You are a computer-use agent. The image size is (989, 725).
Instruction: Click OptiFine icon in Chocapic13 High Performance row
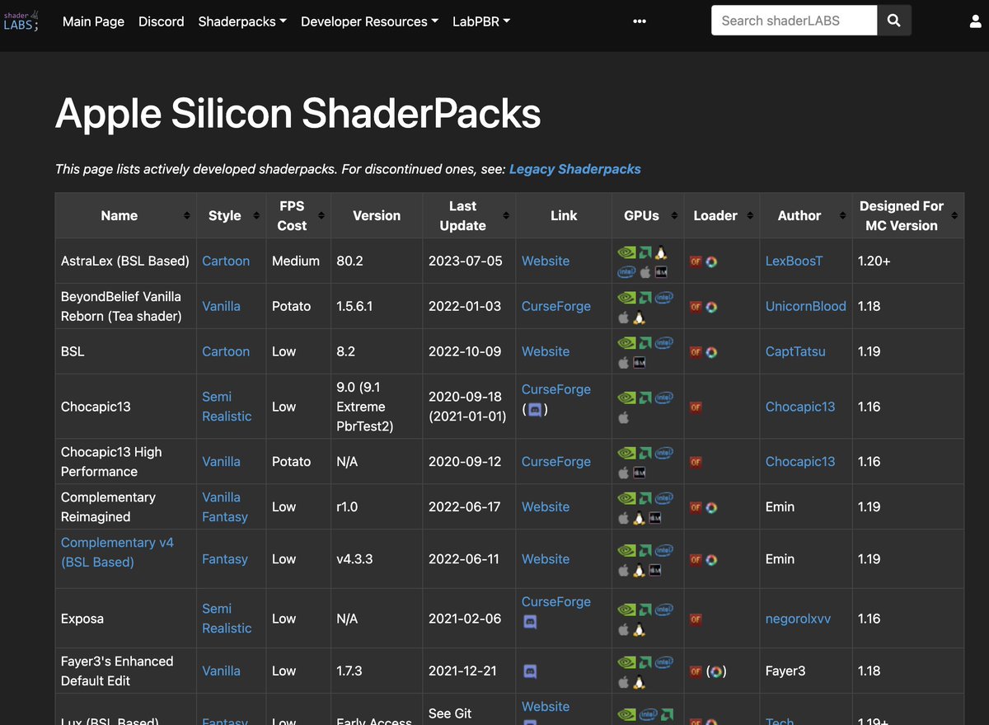pyautogui.click(x=696, y=462)
